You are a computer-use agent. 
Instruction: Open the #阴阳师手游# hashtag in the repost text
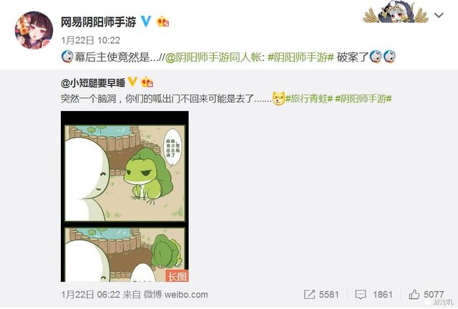(301, 57)
